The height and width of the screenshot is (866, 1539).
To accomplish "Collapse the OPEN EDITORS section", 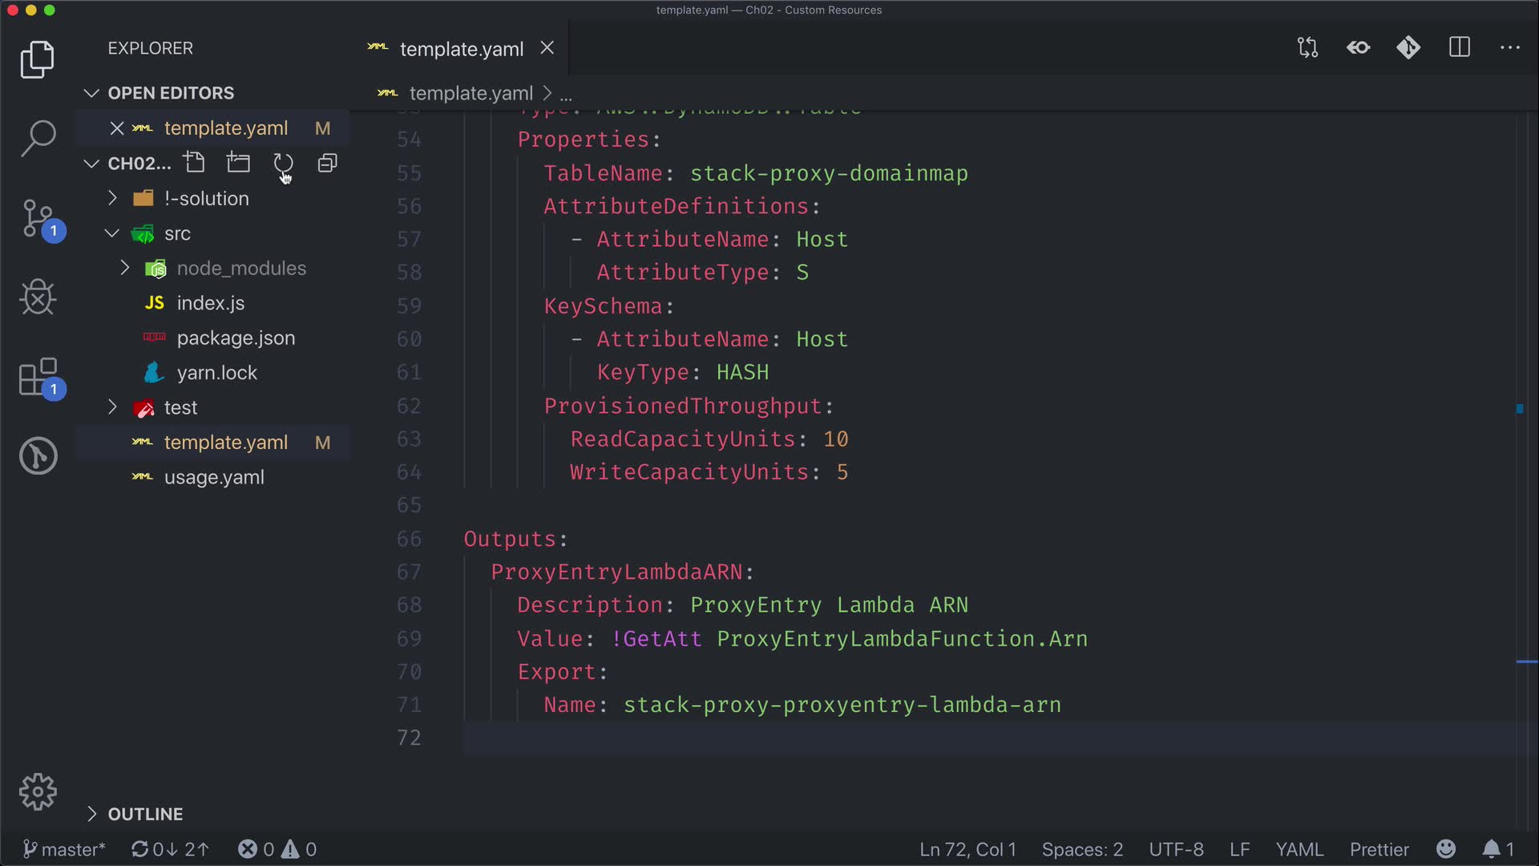I will point(91,93).
